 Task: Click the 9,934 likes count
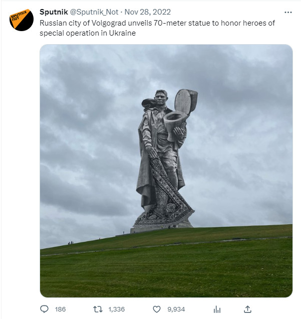pyautogui.click(x=176, y=309)
